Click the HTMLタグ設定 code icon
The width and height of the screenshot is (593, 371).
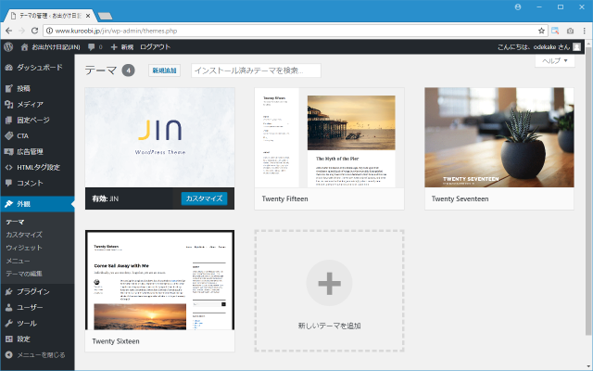pos(8,167)
